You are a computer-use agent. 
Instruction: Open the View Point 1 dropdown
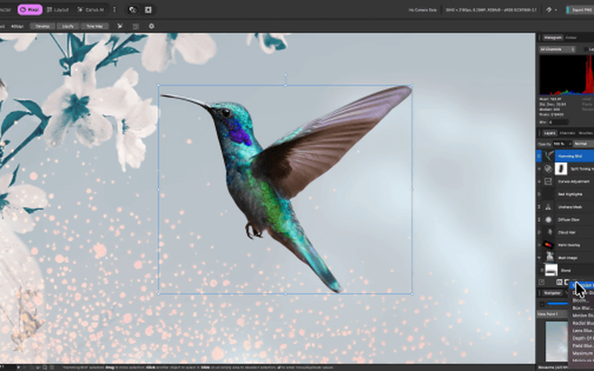pos(552,314)
